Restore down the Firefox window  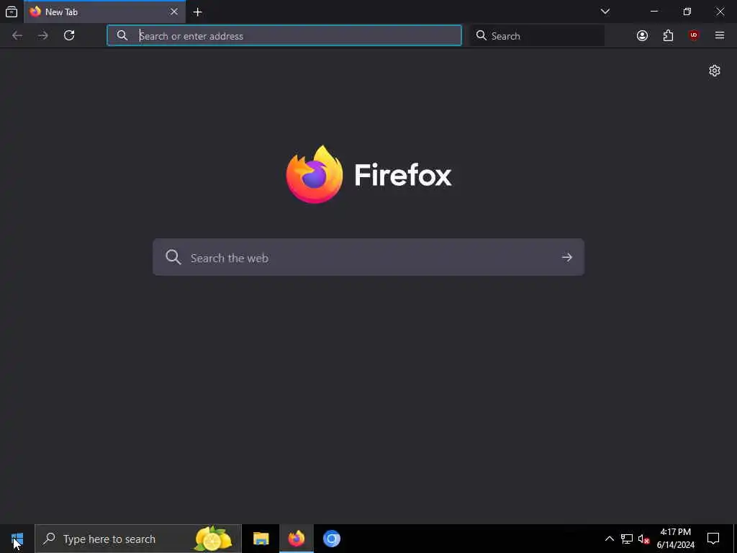coord(687,12)
